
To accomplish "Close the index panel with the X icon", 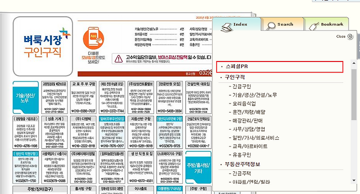I will click(x=350, y=36).
